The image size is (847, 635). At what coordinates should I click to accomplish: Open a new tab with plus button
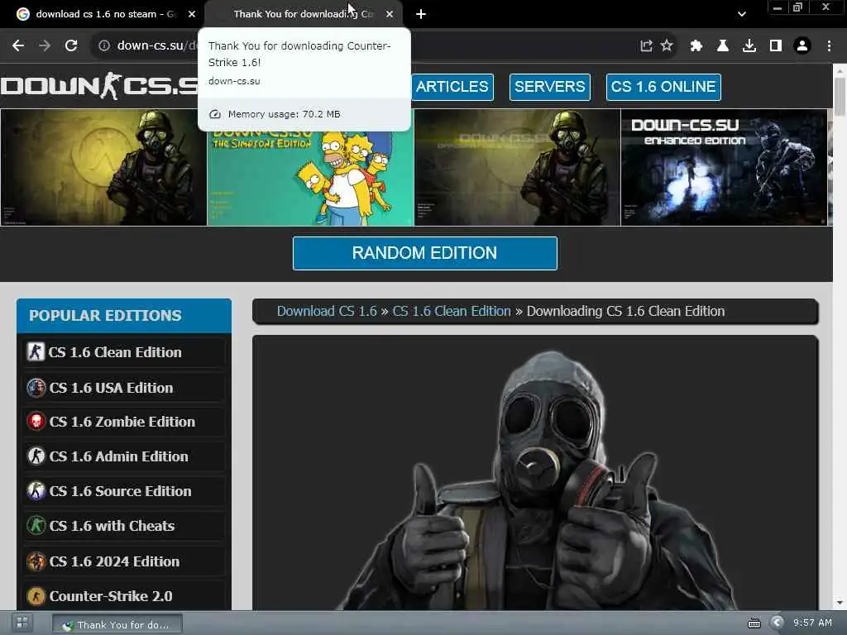point(421,14)
